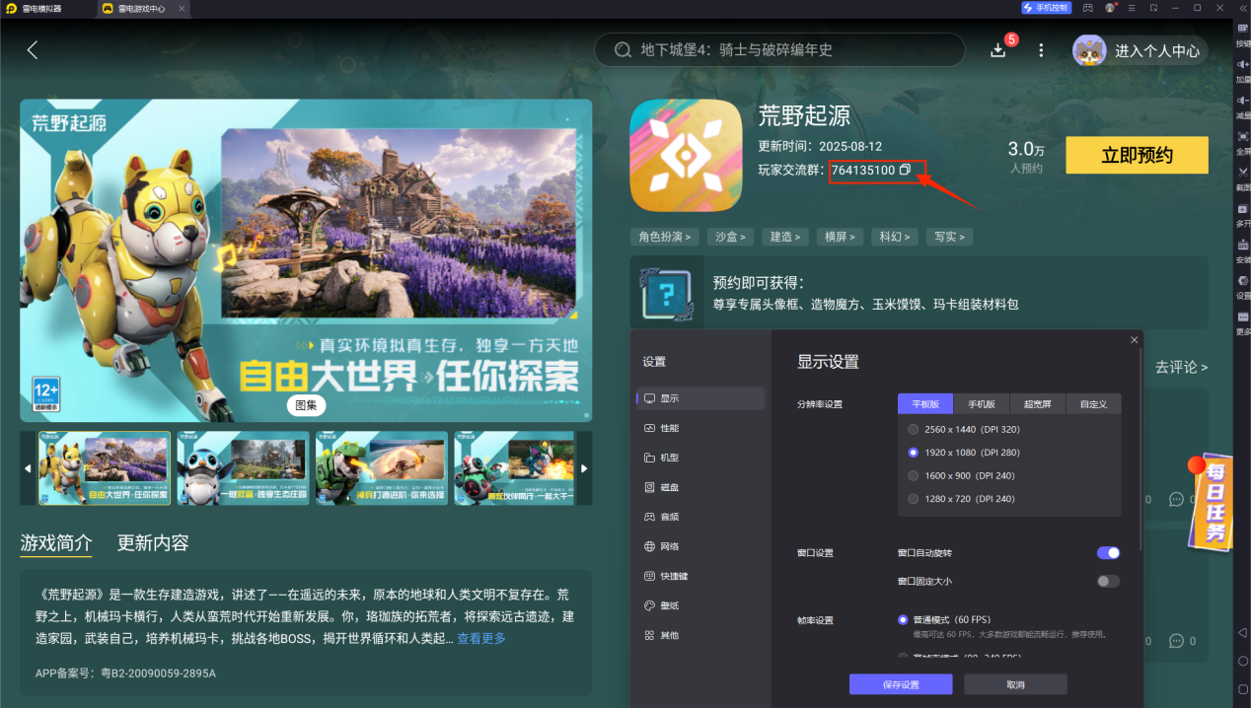Switch to the 自定义 resolution tab
Image resolution: width=1251 pixels, height=708 pixels.
coord(1094,404)
